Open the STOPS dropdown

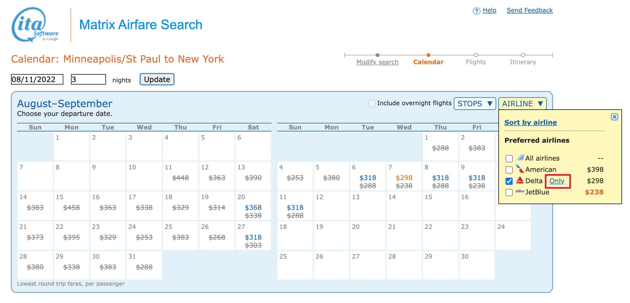tap(475, 104)
